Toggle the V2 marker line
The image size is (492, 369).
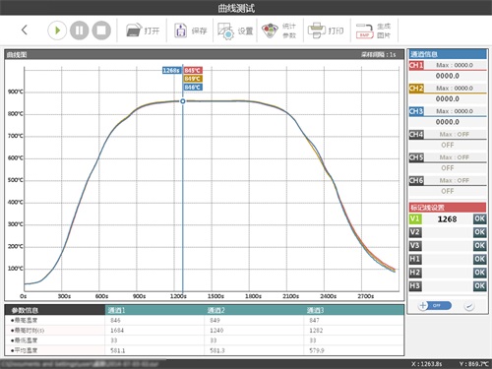click(415, 232)
